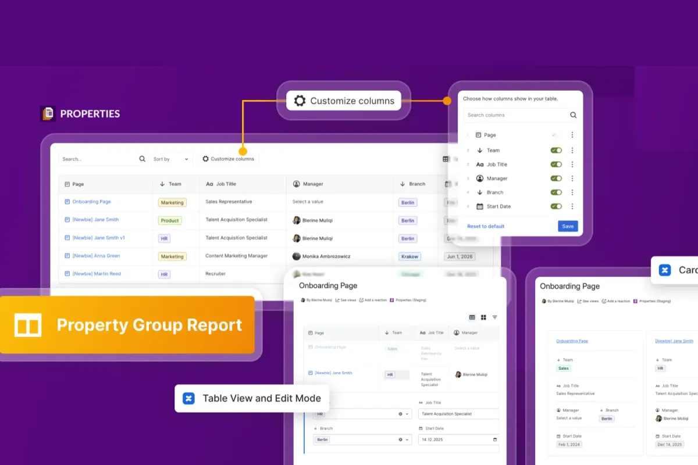Toggle Job Title column visibility switch
This screenshot has width=698, height=465.
(x=556, y=164)
